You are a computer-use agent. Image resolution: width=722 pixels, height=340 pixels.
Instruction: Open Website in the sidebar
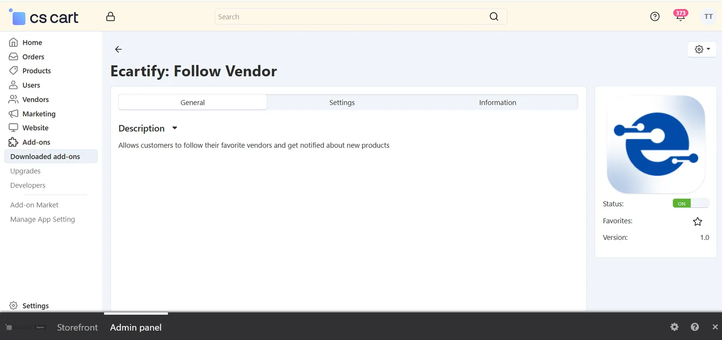pos(35,128)
